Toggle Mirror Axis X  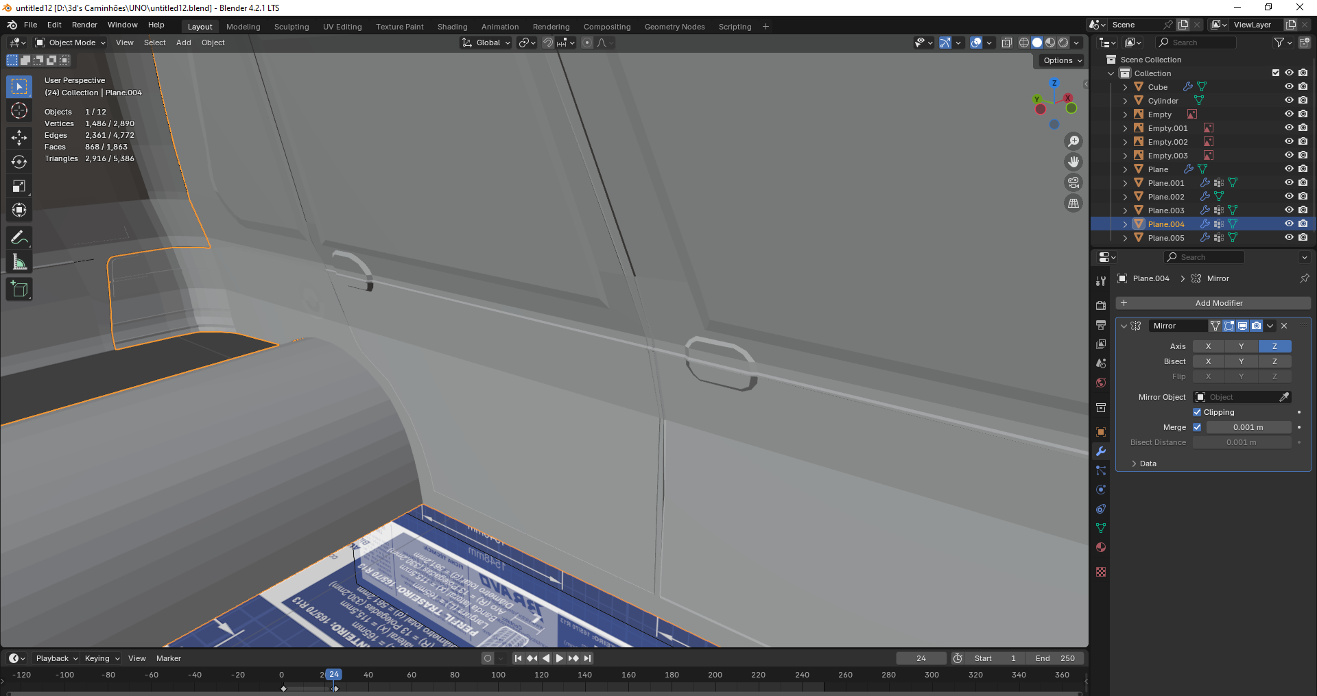point(1209,346)
